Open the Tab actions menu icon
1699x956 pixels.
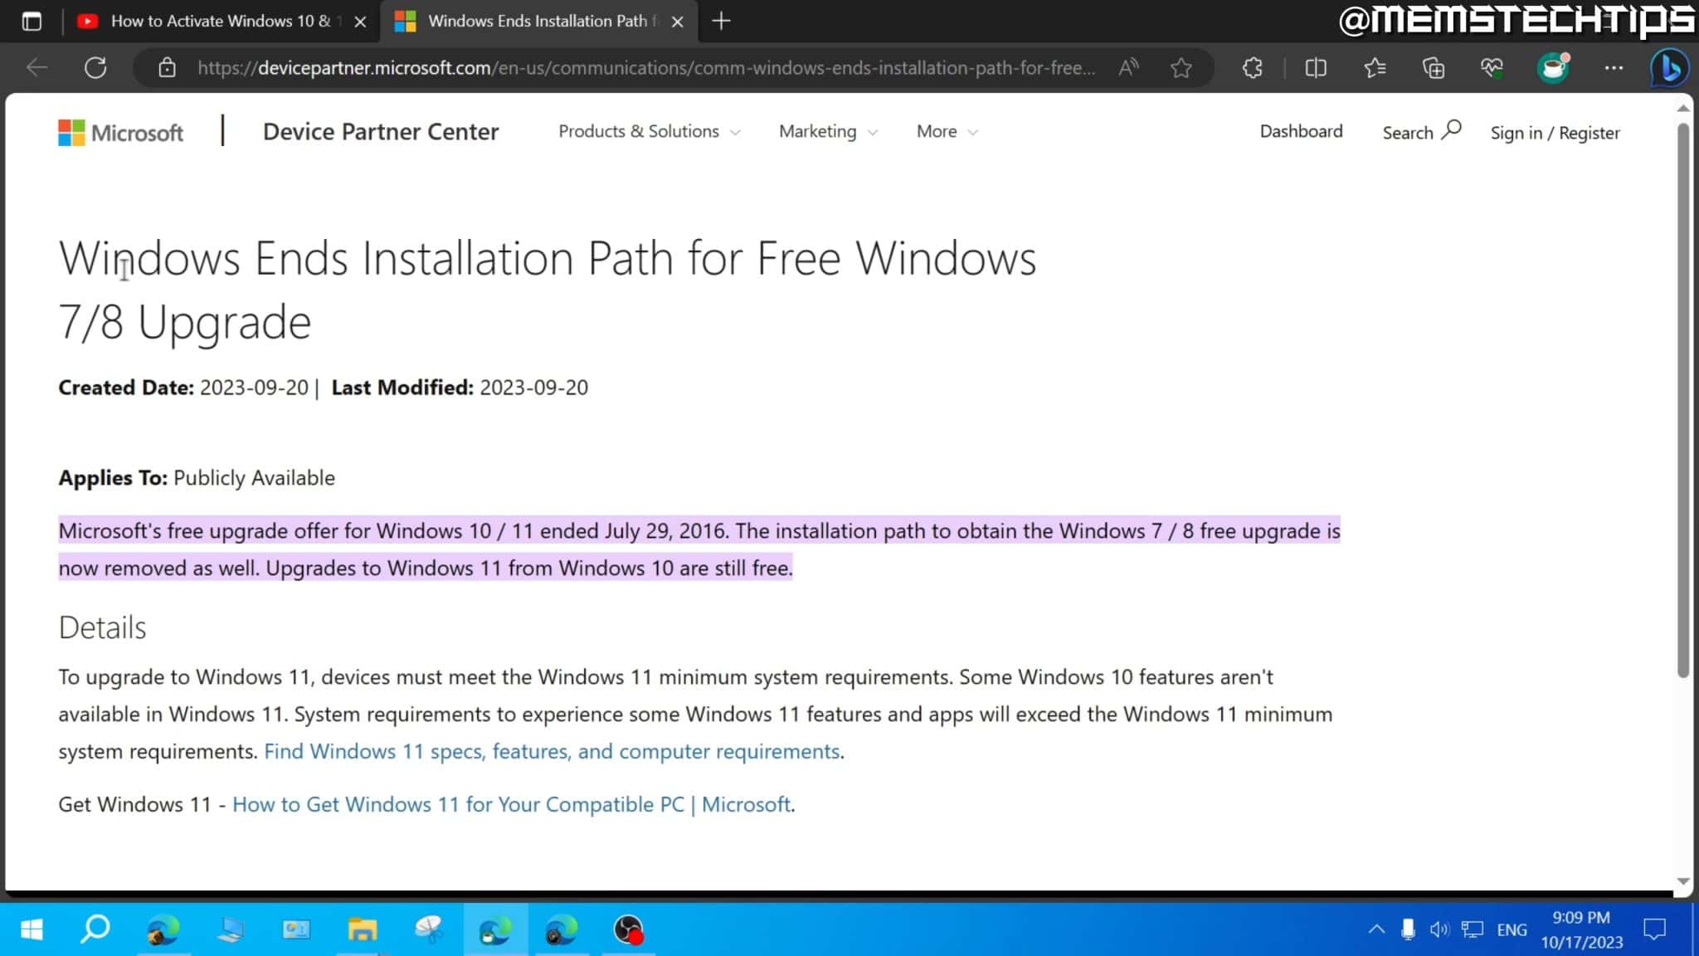(32, 22)
